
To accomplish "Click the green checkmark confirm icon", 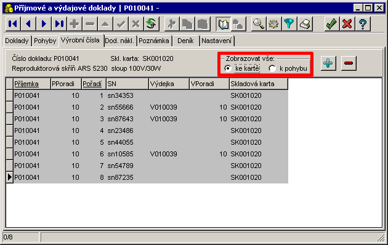I will tap(331, 24).
